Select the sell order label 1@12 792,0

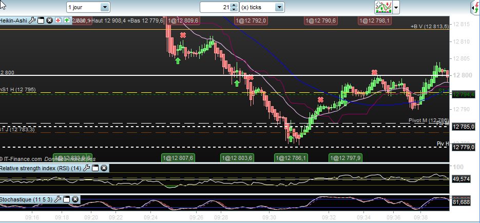tap(251, 21)
